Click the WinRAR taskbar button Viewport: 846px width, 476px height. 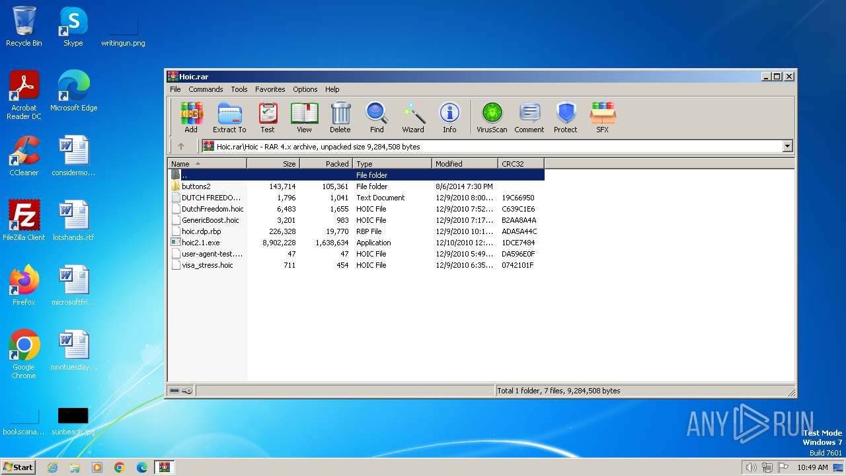(x=164, y=467)
